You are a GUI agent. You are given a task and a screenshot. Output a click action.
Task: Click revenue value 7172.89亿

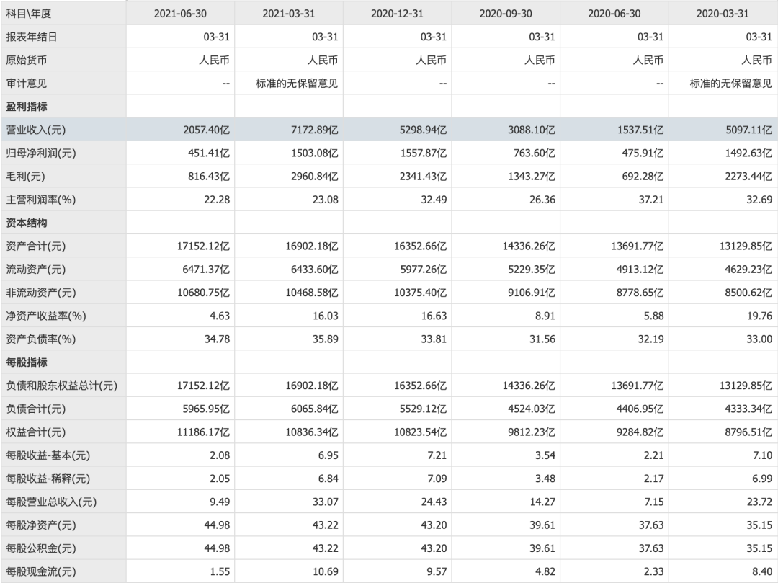click(x=315, y=130)
